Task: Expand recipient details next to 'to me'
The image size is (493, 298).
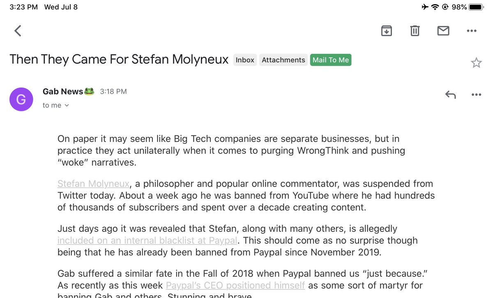Action: point(67,106)
